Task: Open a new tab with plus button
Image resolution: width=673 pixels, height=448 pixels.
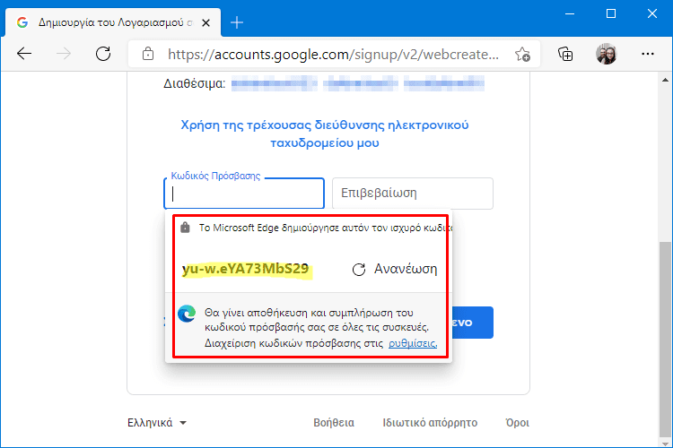Action: coord(237,22)
